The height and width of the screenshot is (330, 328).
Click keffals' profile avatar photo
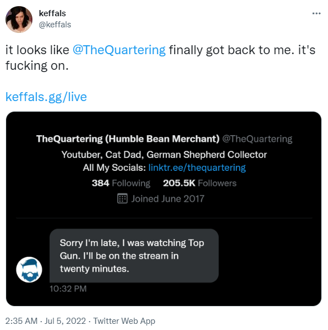(x=19, y=20)
